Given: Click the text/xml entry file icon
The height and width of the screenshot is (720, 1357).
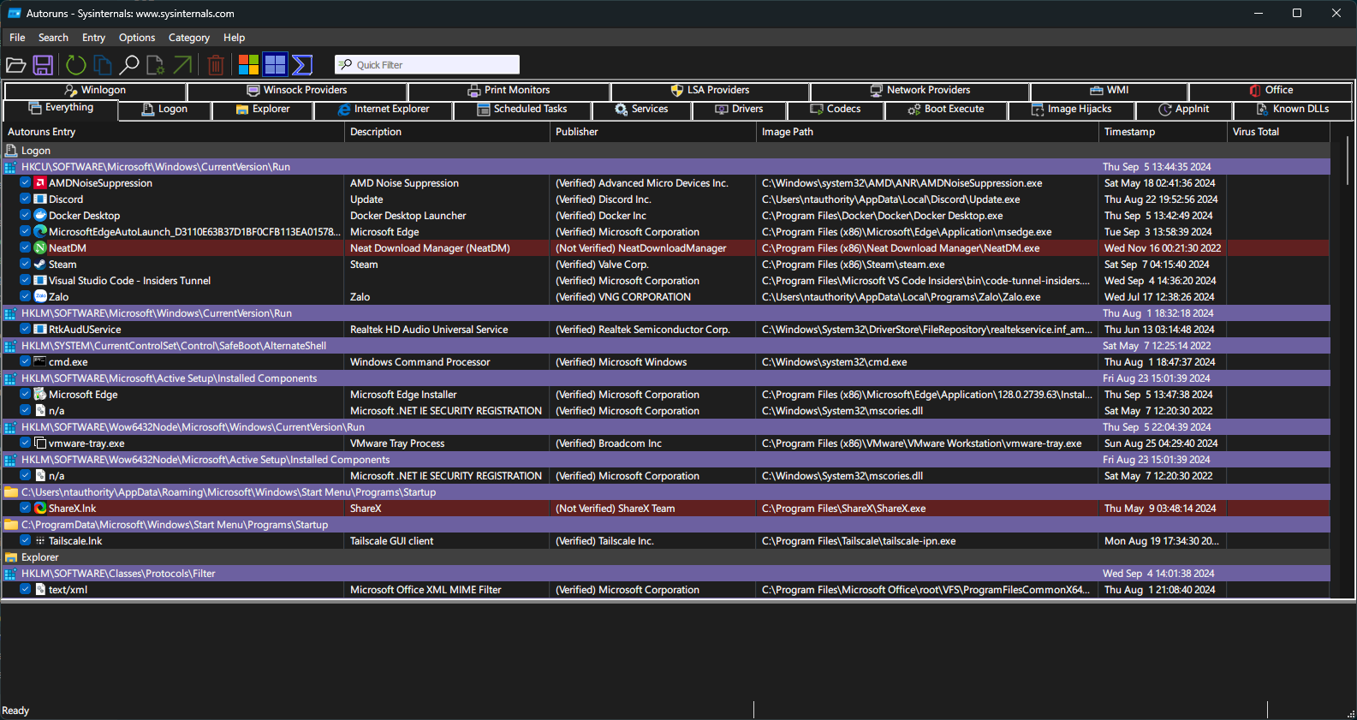Looking at the screenshot, I should point(40,590).
